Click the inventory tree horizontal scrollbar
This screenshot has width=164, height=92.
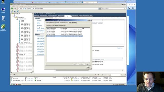point(22,73)
